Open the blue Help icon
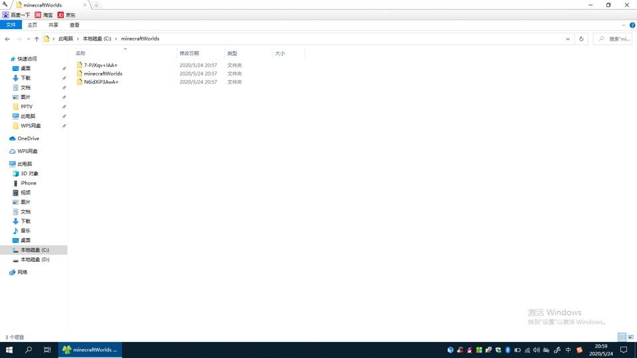The height and width of the screenshot is (358, 637). pyautogui.click(x=632, y=25)
